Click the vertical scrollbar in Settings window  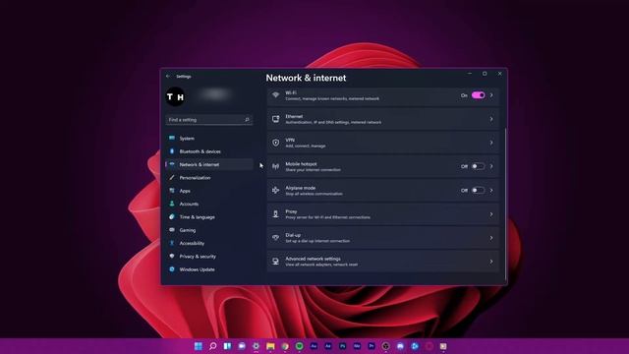tap(505, 205)
